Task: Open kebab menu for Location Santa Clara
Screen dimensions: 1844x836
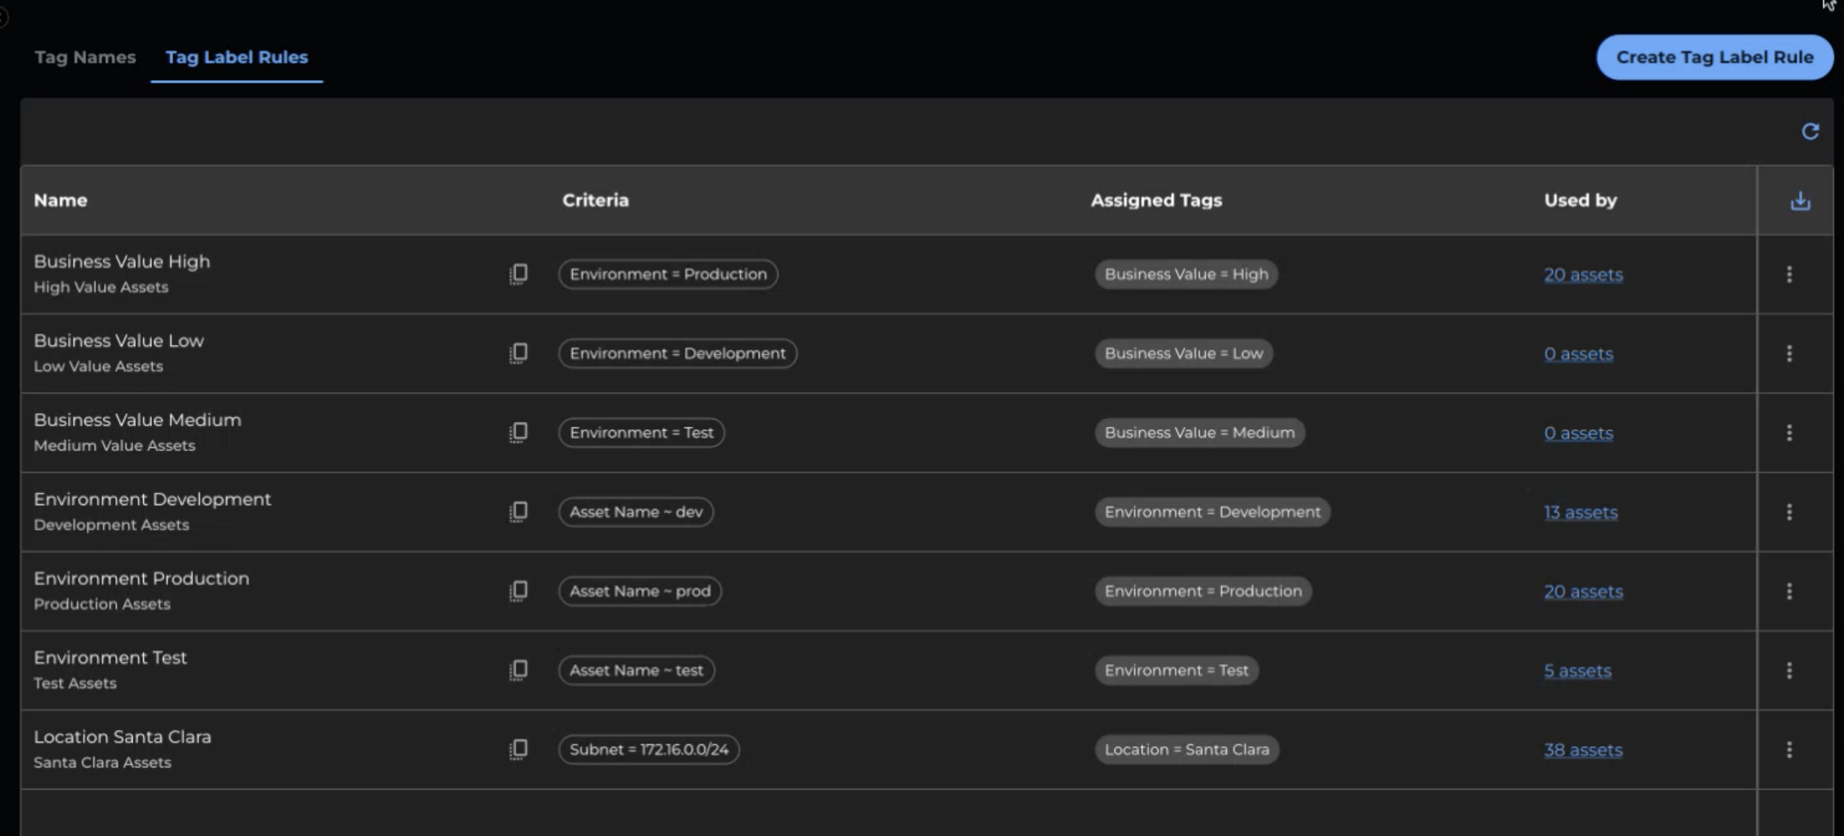Action: point(1789,749)
